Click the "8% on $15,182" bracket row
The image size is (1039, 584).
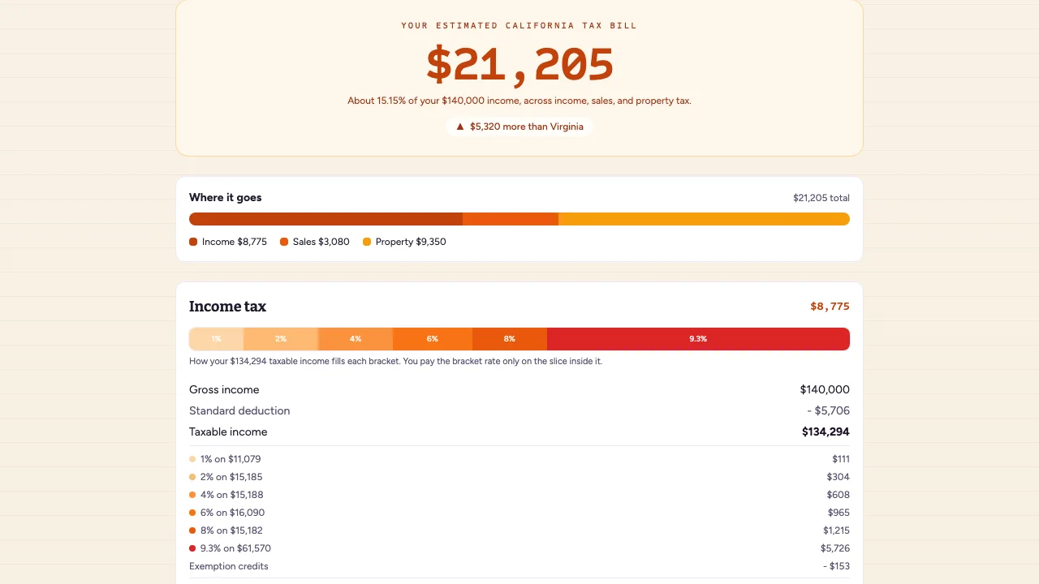pos(519,530)
